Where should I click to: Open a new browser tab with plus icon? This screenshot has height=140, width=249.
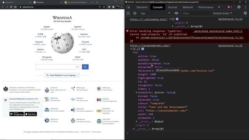pos(97,2)
